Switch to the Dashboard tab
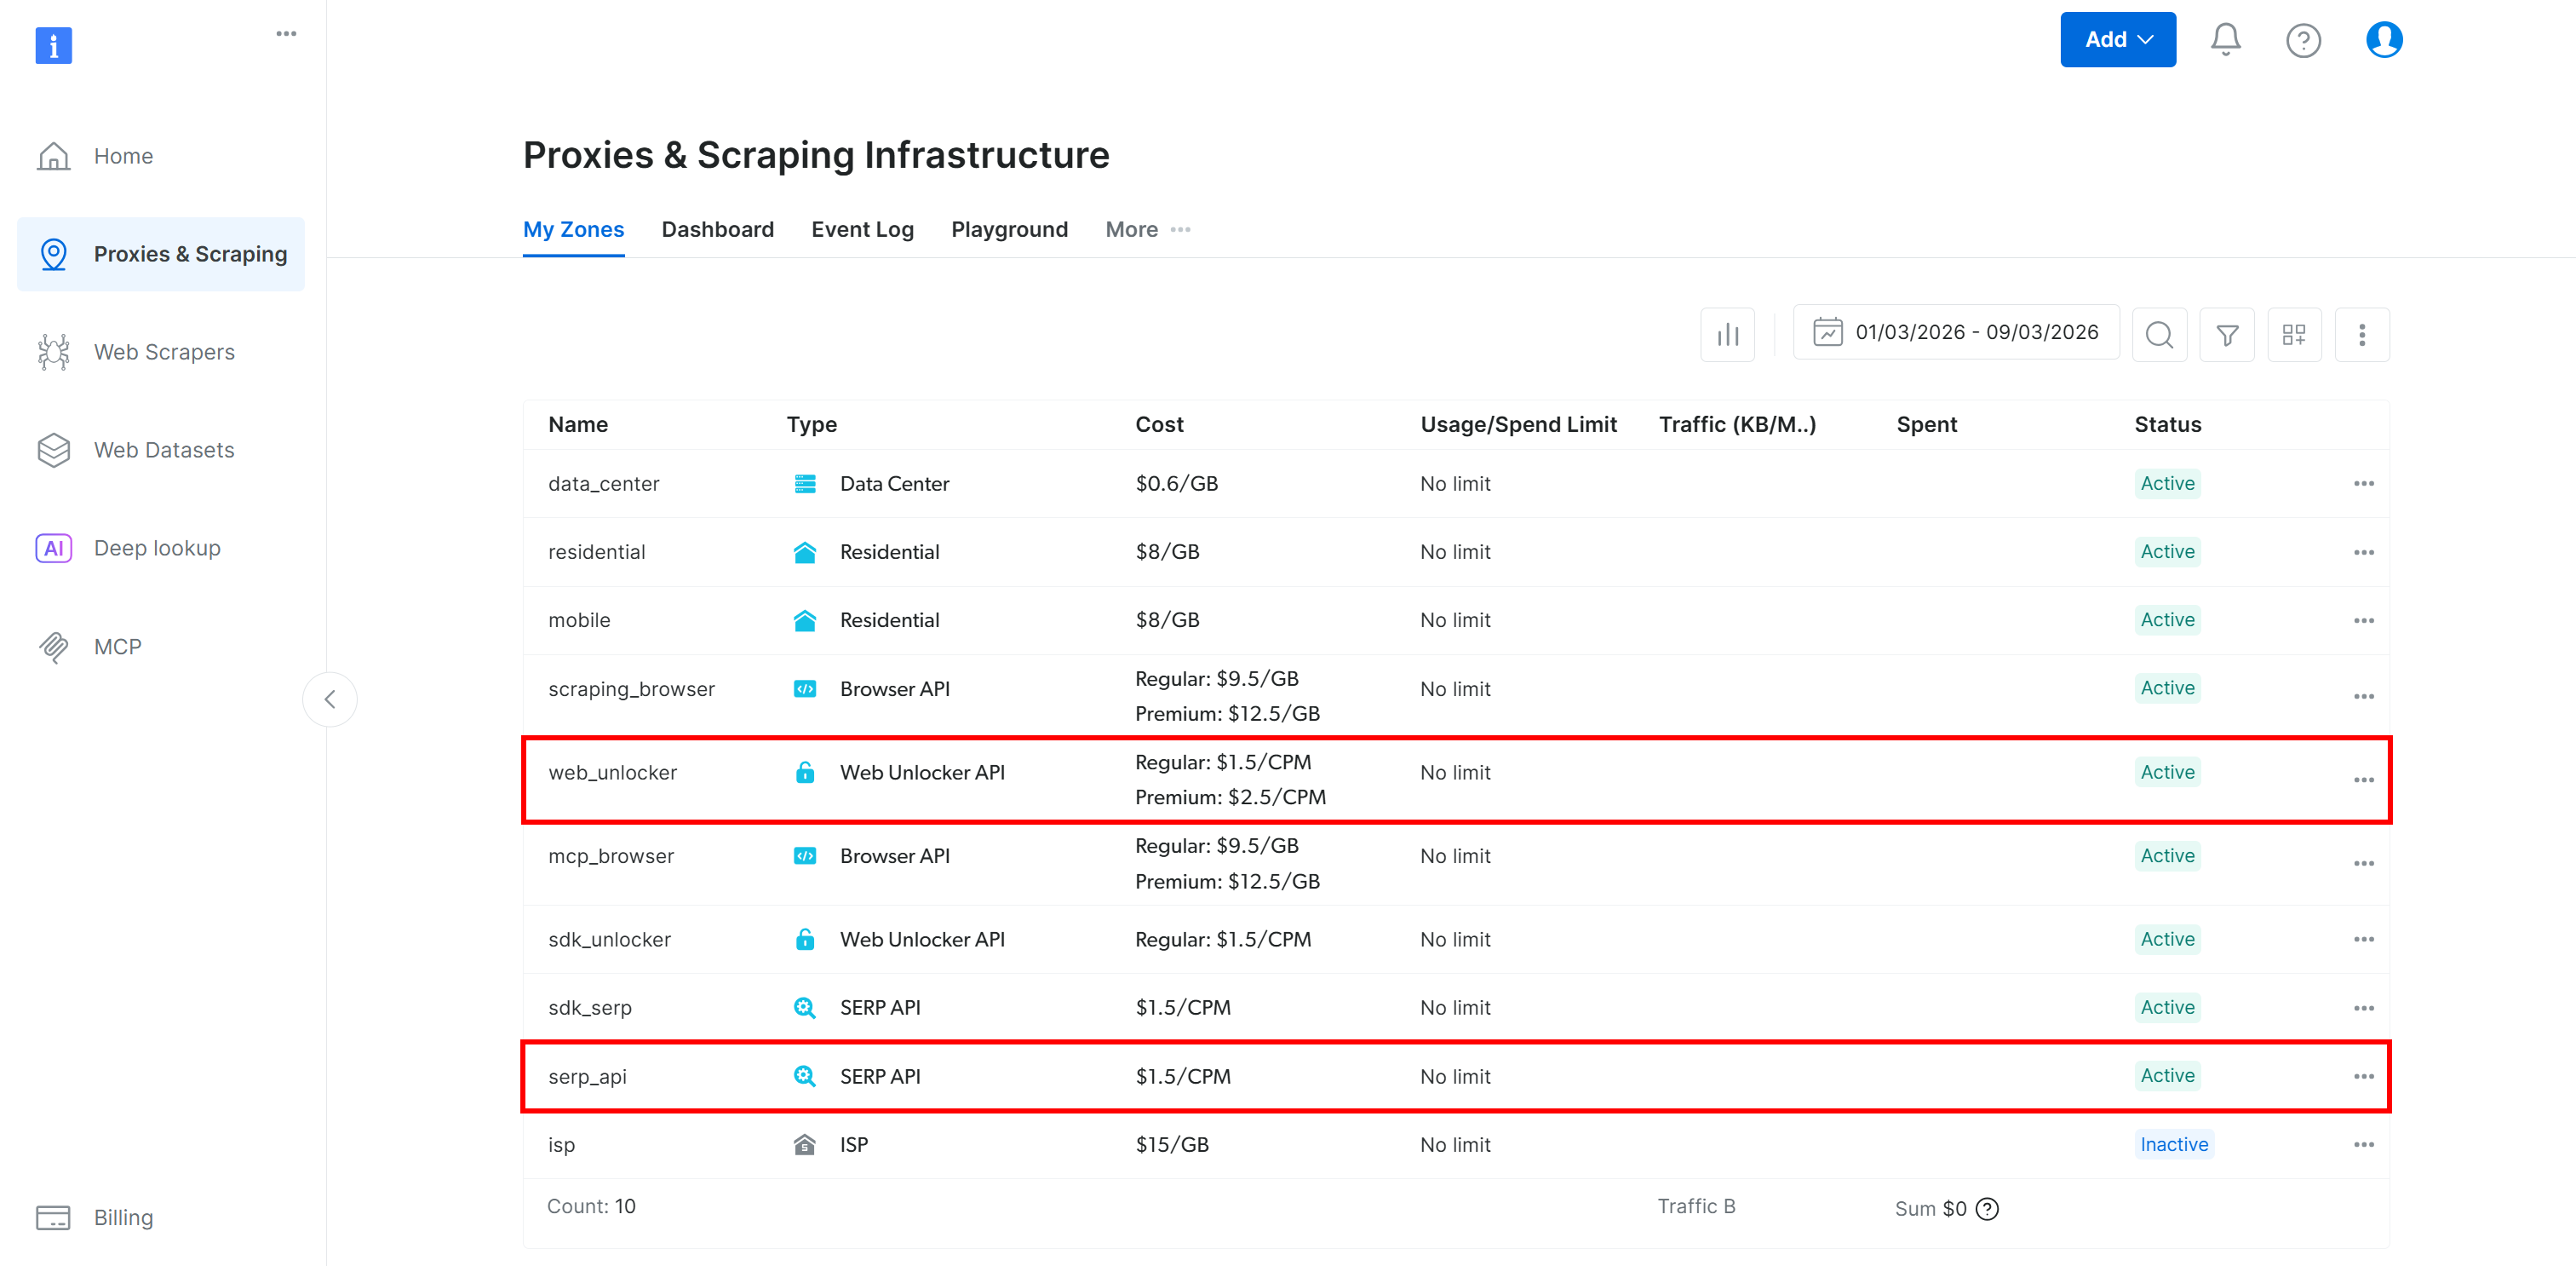This screenshot has width=2576, height=1266. 717,229
